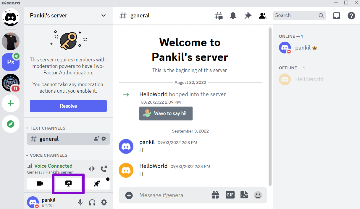Click pankil username in chat message
This screenshot has height=209, width=360.
coord(147,142)
